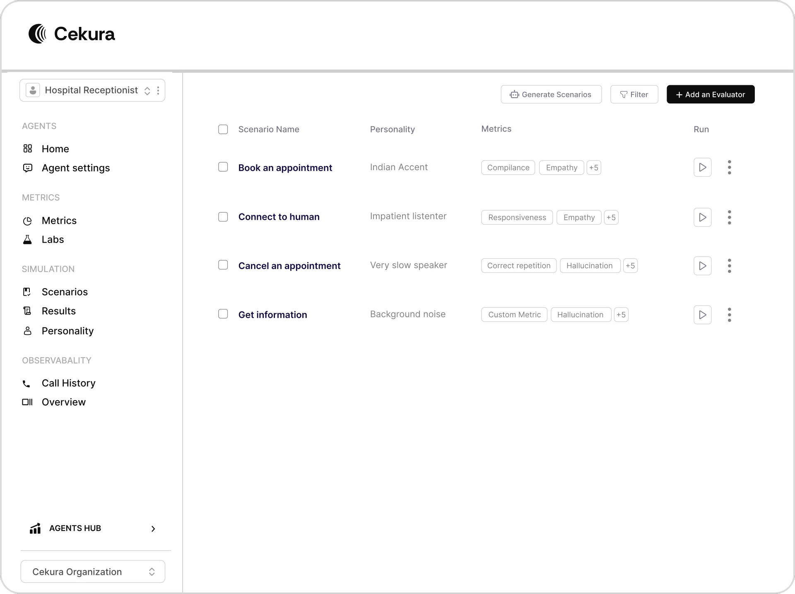Check the Book an appointment checkbox
The height and width of the screenshot is (594, 795).
click(x=223, y=167)
